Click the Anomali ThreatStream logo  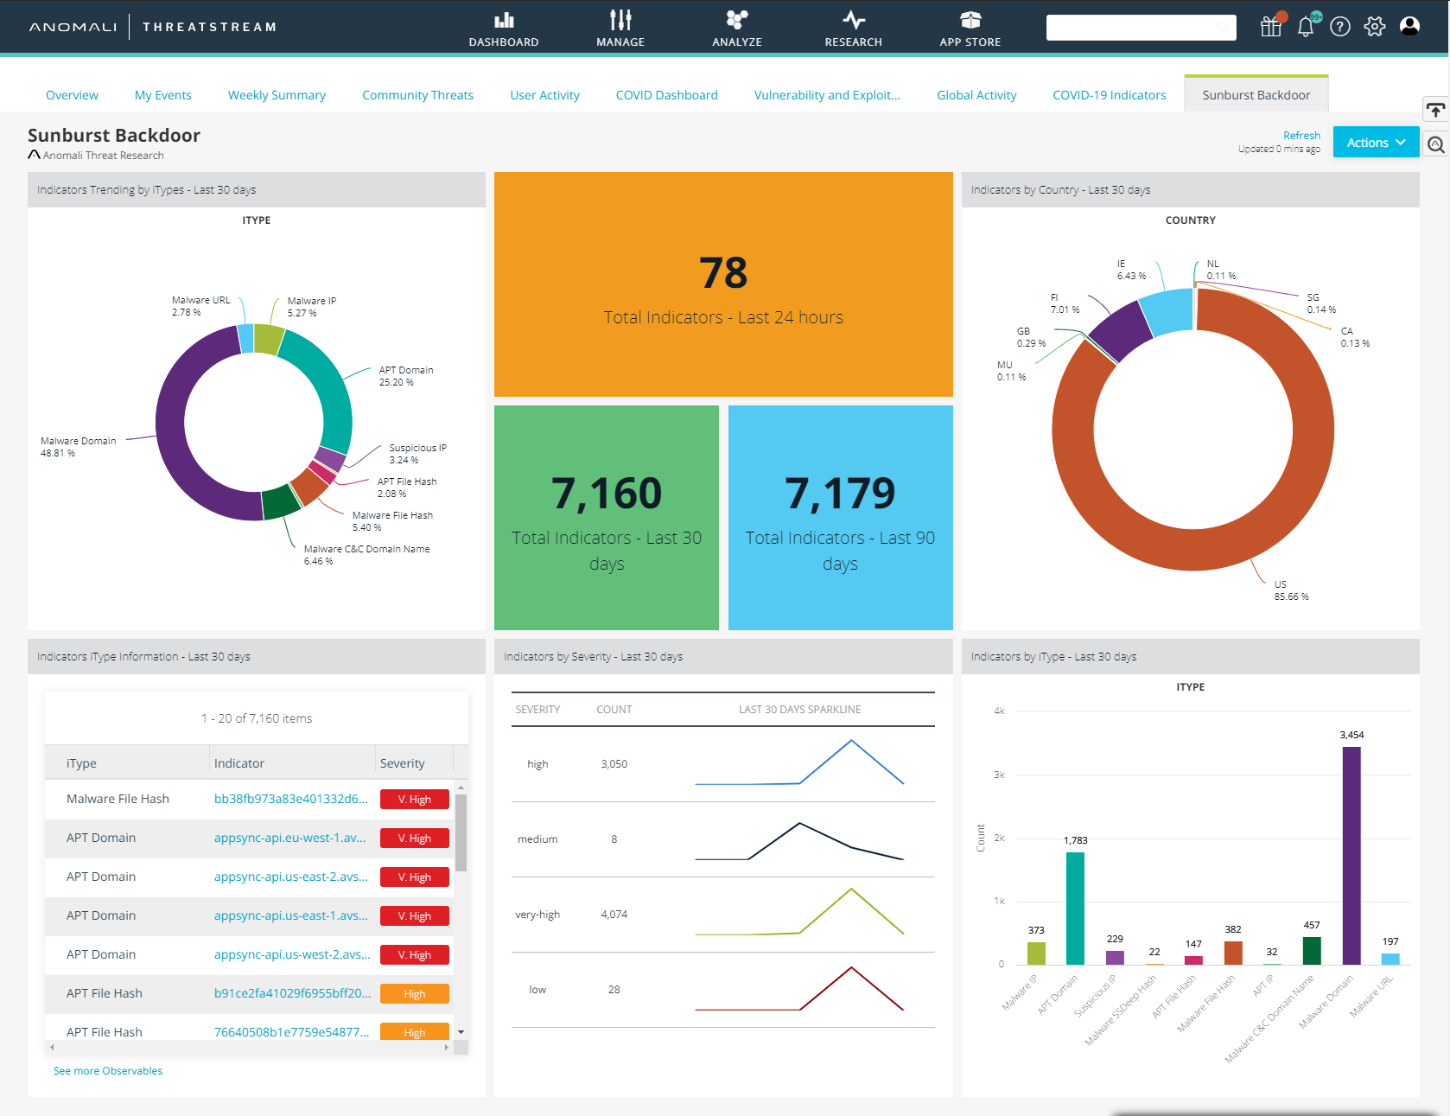pos(153,27)
